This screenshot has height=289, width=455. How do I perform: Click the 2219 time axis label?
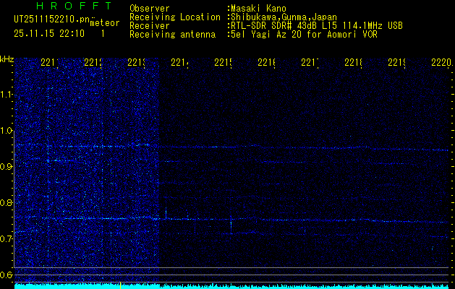pyautogui.click(x=396, y=62)
